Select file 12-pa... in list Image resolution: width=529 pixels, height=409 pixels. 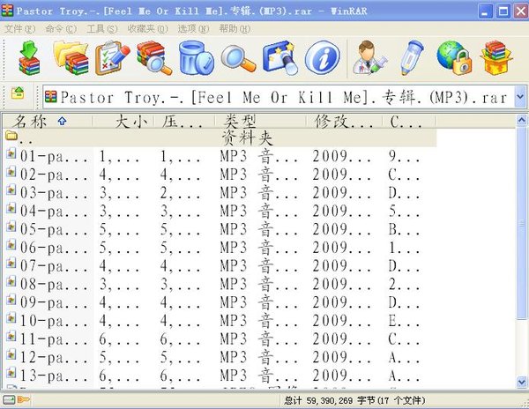[x=54, y=357]
